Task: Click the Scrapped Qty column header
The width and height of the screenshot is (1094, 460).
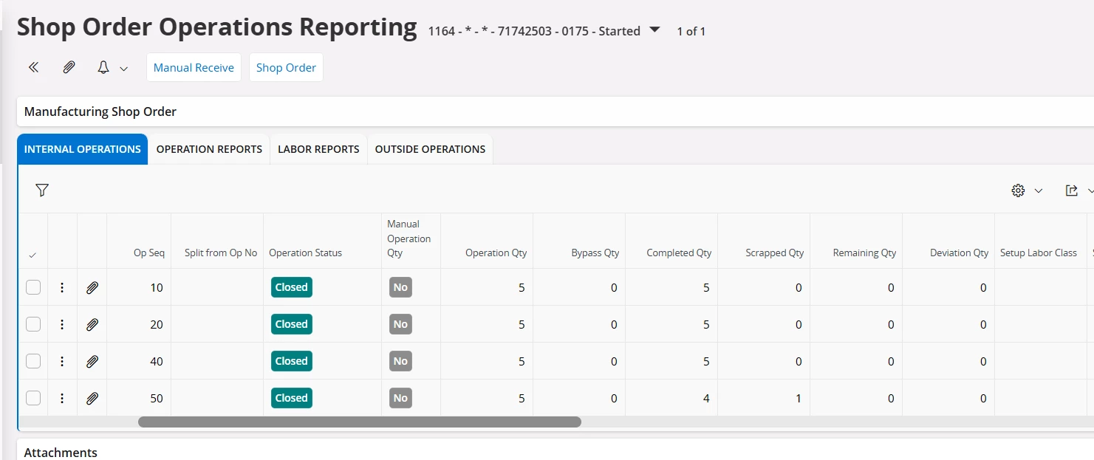Action: tap(764, 241)
